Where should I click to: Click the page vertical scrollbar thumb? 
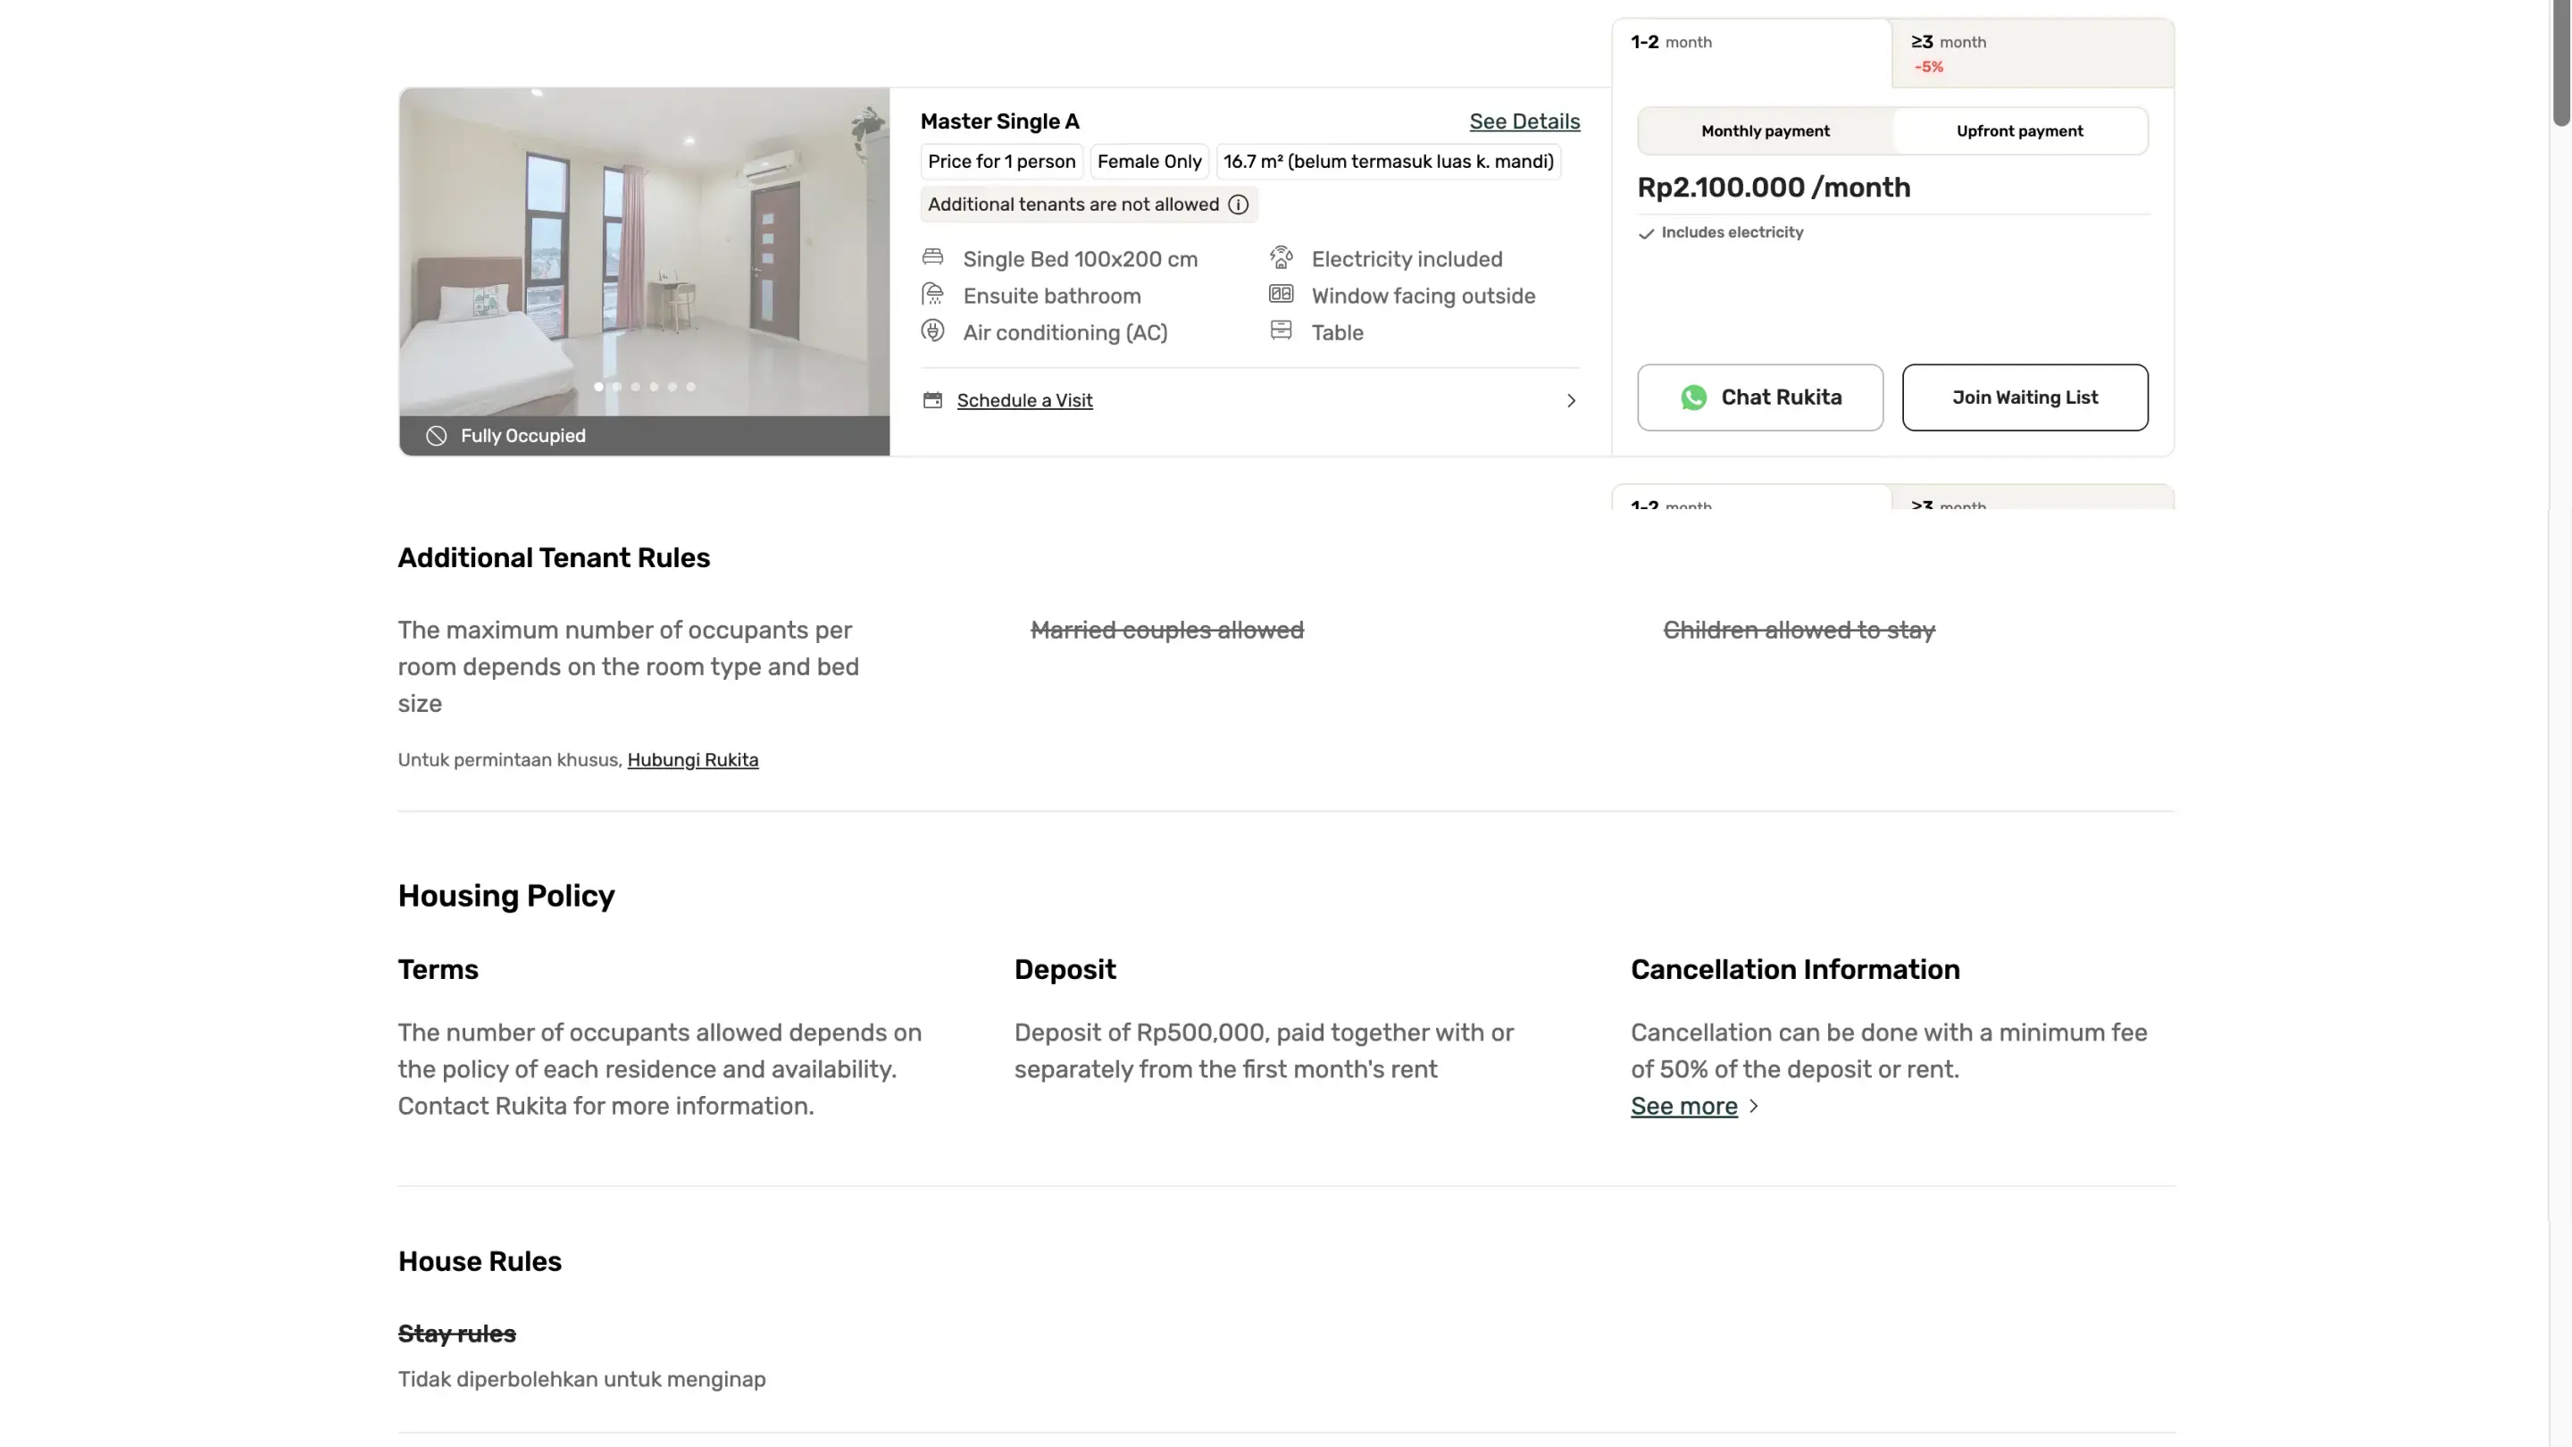pos(2561,62)
